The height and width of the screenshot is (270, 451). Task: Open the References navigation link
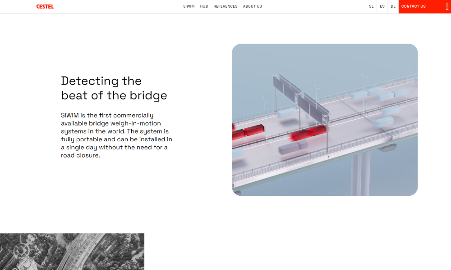tap(225, 6)
